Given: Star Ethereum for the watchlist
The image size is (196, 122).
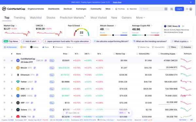Looking at the screenshot, I should pyautogui.click(x=5, y=75).
